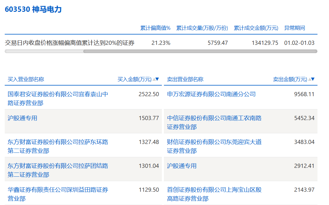
Task: Sort by 卖出金额 ascending arrow
Action: tap(310, 79)
